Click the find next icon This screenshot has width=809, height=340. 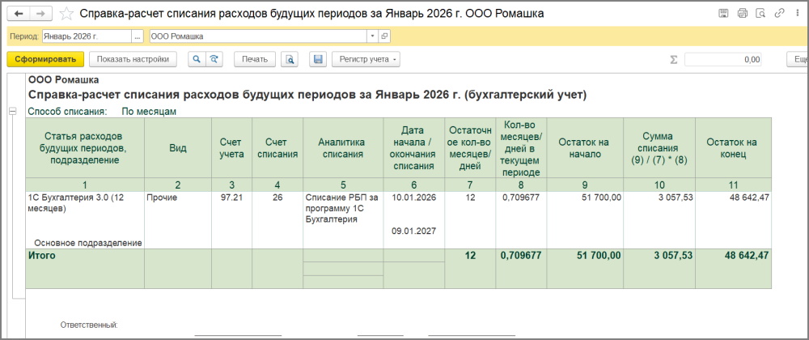[214, 59]
